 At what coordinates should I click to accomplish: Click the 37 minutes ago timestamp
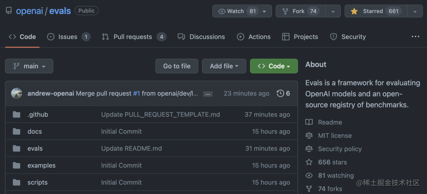pyautogui.click(x=267, y=115)
